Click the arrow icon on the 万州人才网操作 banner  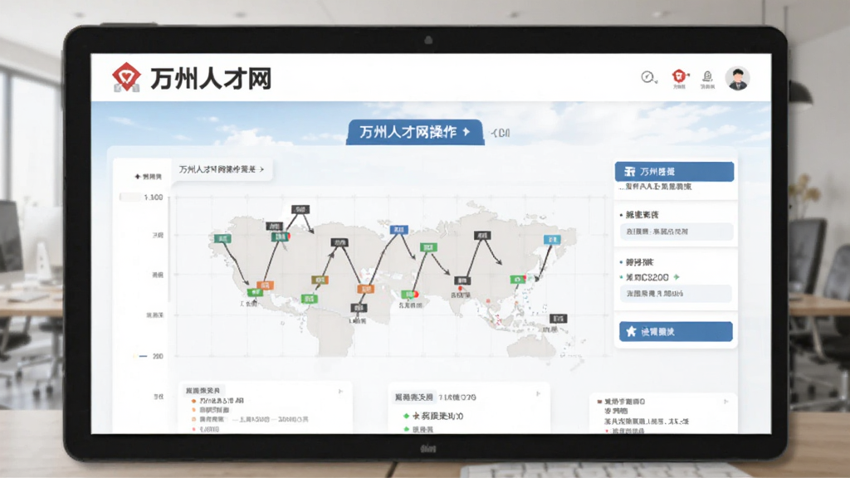[467, 132]
